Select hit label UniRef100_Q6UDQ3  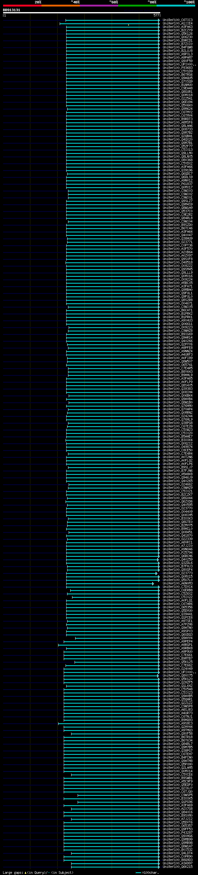click(x=177, y=634)
